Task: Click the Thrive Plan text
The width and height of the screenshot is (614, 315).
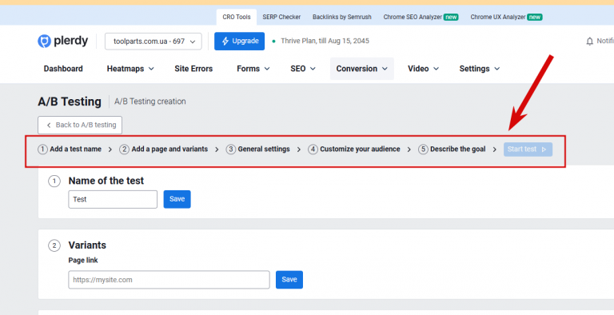Action: click(325, 41)
